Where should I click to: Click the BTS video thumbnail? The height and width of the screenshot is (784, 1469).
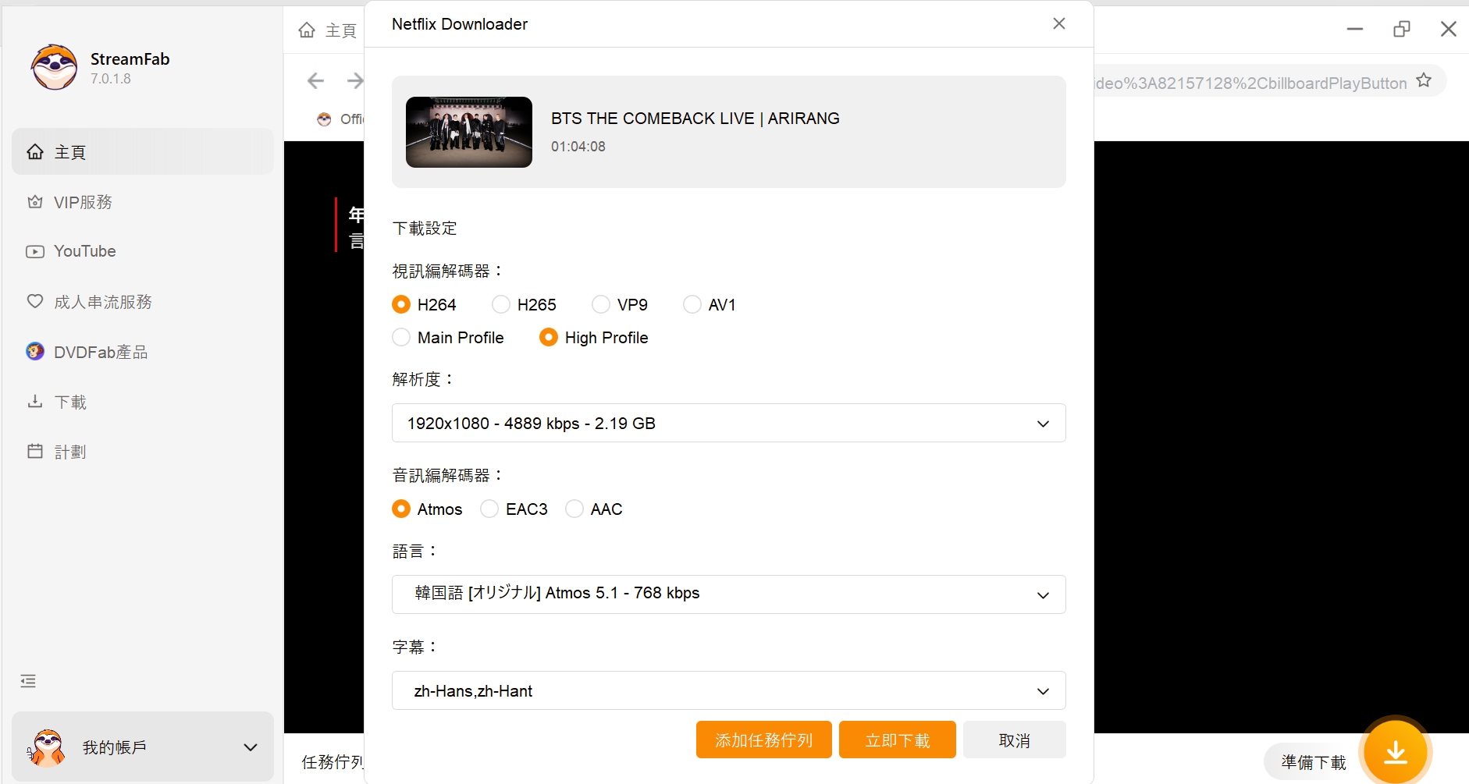point(468,132)
